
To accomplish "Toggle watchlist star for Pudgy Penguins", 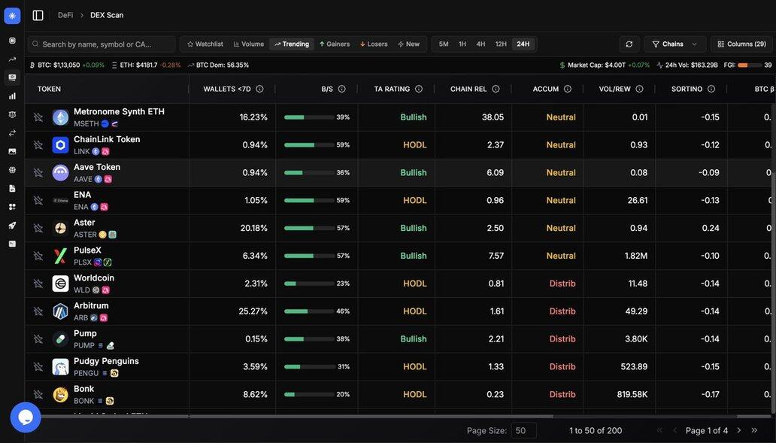I will pos(38,367).
